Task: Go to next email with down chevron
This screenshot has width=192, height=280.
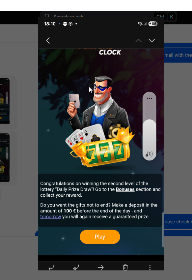Action: pyautogui.click(x=152, y=41)
